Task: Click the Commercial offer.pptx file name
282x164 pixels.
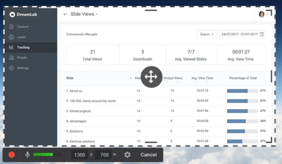Action: (x=82, y=34)
